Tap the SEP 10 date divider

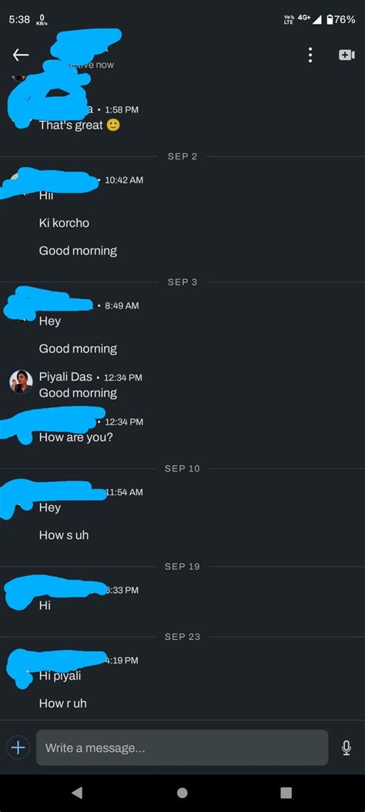point(182,469)
